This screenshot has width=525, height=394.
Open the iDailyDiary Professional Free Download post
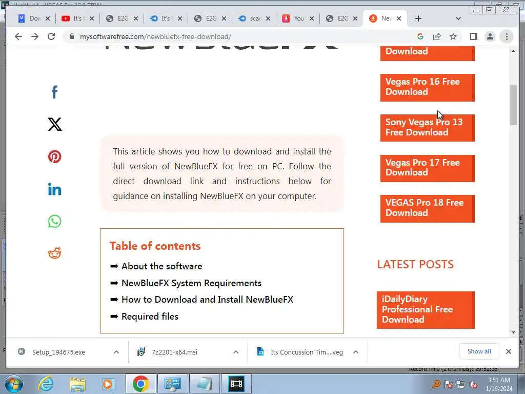pyautogui.click(x=426, y=309)
